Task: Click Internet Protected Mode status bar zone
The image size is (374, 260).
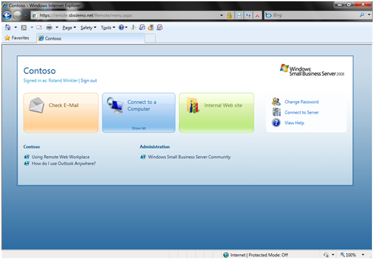Action: click(255, 255)
